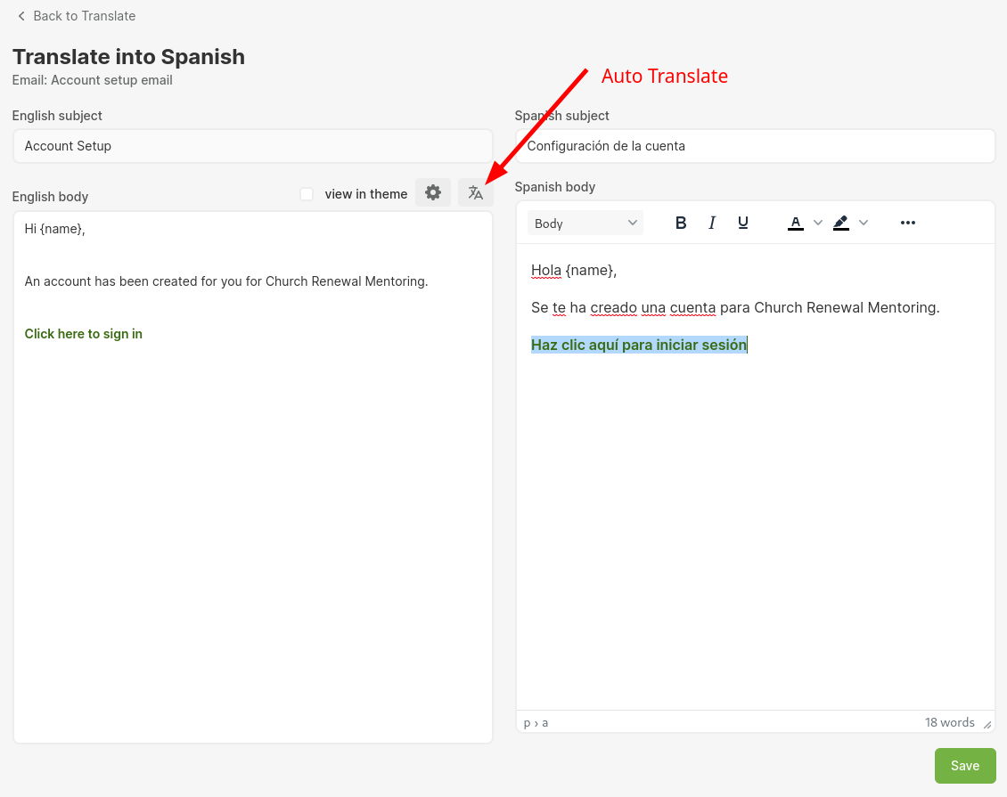Show more toolbar options ellipsis
This screenshot has width=1007, height=797.
click(x=907, y=223)
